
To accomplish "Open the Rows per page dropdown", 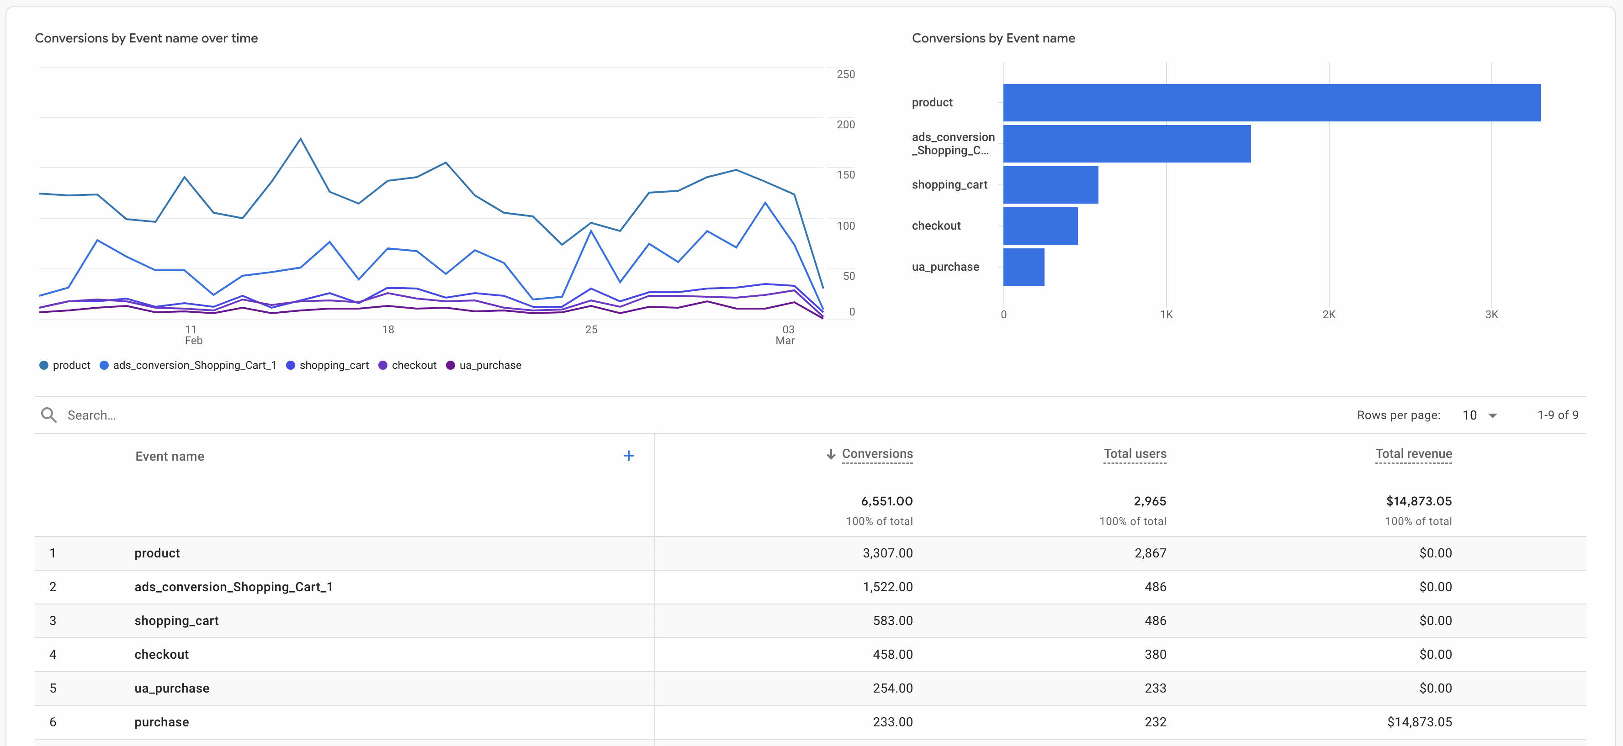I will (1480, 415).
